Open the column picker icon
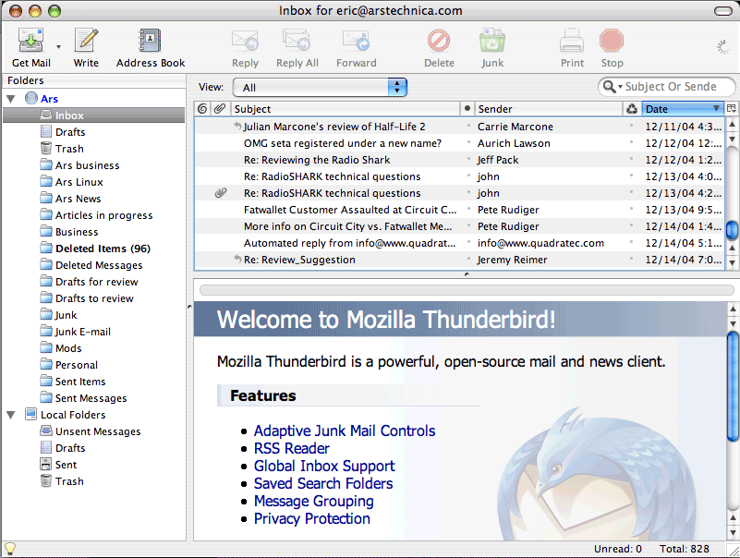Image resolution: width=740 pixels, height=558 pixels. (732, 109)
